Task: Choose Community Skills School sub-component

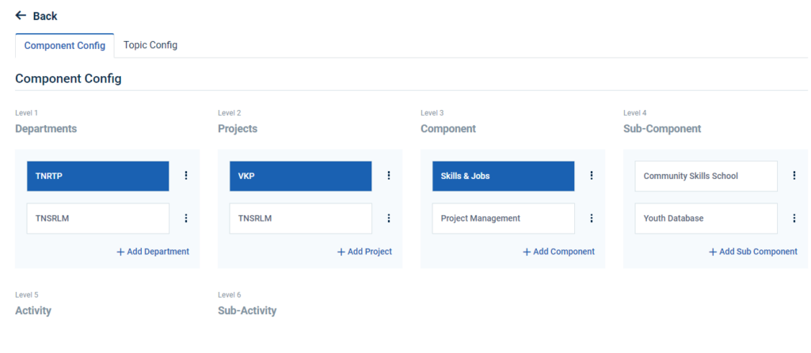Action: point(706,176)
